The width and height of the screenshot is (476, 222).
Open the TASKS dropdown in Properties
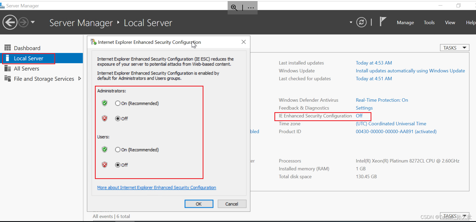455,48
